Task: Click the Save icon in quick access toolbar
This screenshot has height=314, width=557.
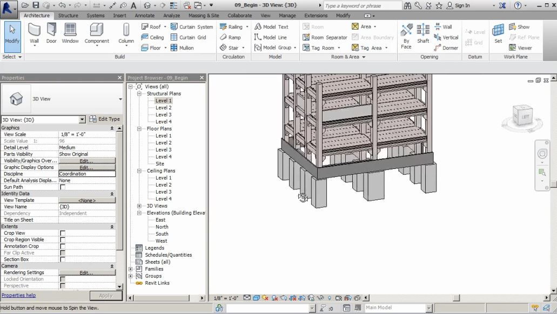Action: tap(36, 5)
